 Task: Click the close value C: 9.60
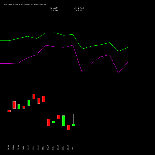tap(54, 8)
